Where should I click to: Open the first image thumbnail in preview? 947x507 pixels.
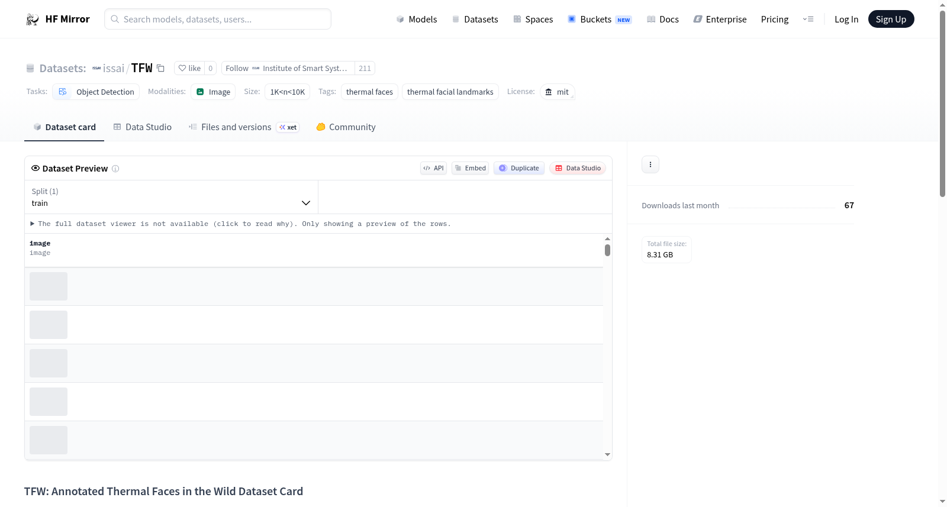pos(49,286)
